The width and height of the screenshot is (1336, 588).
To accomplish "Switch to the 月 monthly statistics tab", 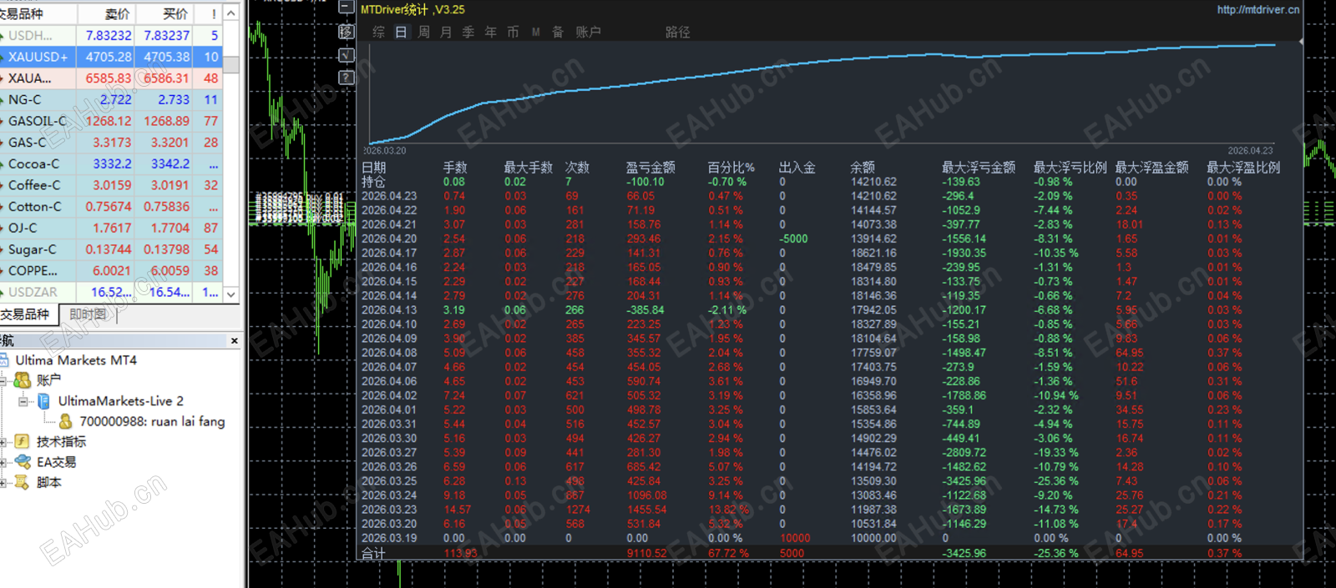I will point(446,32).
